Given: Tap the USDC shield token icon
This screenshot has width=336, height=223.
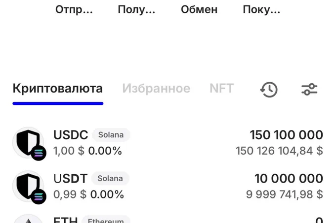Looking at the screenshot, I should coord(28,143).
